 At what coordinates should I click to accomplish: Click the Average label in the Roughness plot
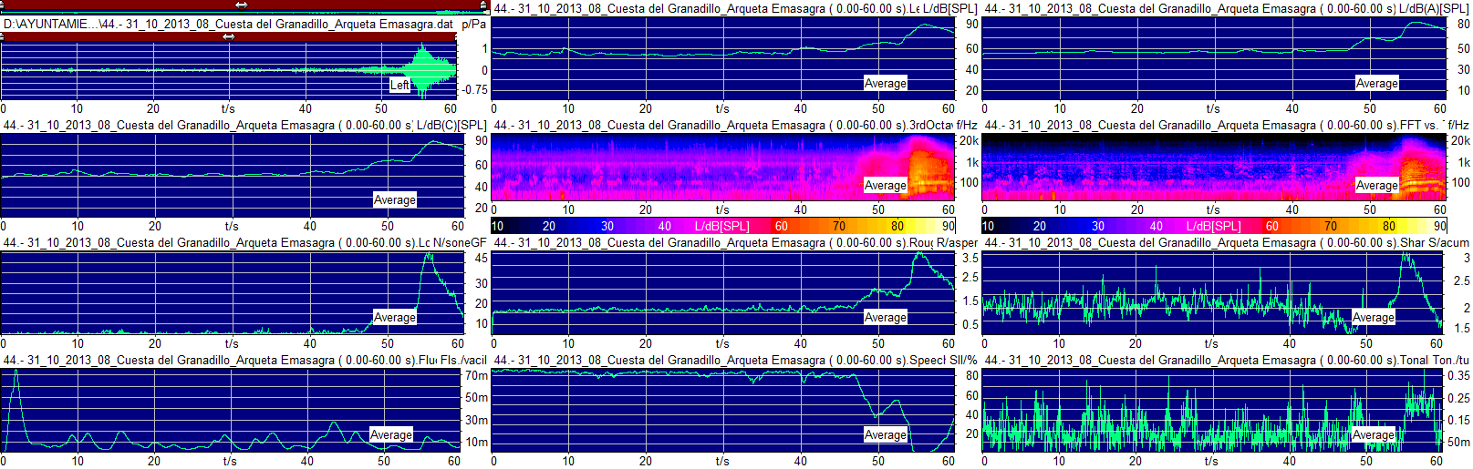pyautogui.click(x=885, y=317)
